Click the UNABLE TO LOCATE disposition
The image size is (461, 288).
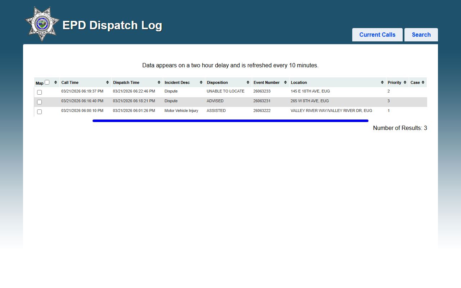225,91
